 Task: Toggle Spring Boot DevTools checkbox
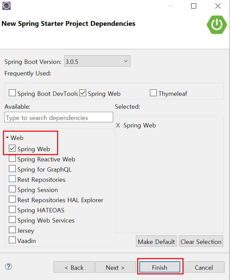(x=12, y=93)
